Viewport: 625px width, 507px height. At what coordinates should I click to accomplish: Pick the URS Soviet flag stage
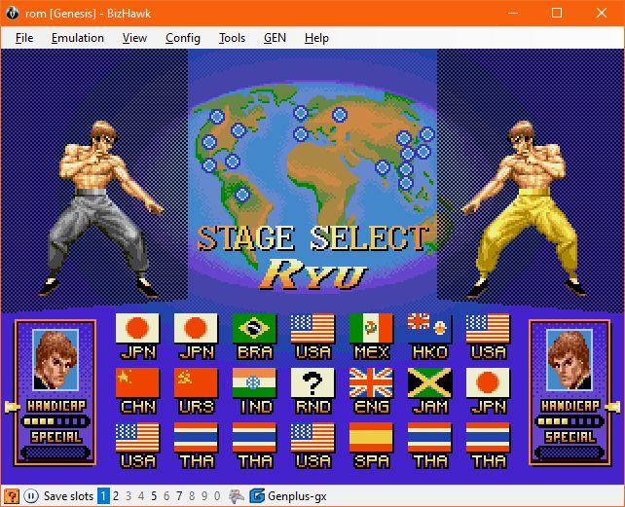[x=196, y=382]
